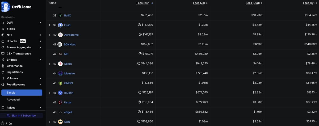Toggle the light/dark theme switch
This screenshot has width=319, height=126.
pos(7,123)
